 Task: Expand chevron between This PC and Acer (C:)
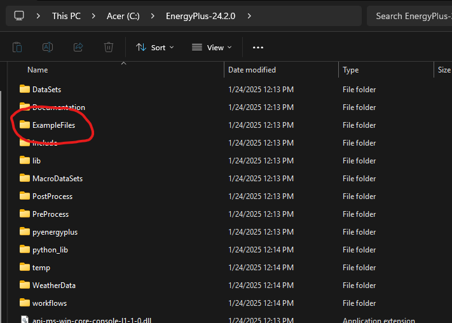coord(93,16)
